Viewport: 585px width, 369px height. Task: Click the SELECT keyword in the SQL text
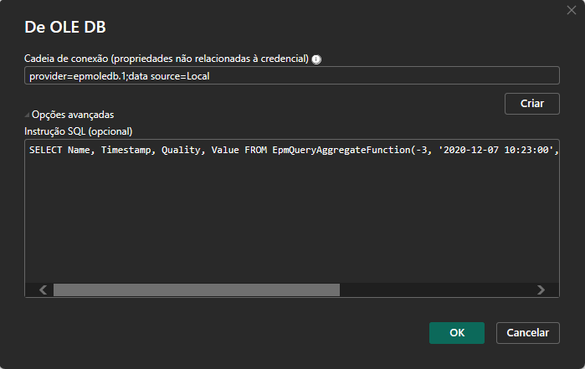click(45, 150)
